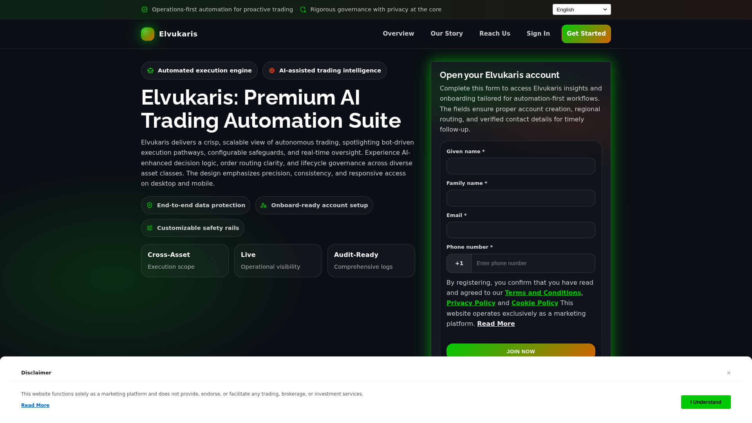Open the Terms and Conditions link

coord(543,293)
